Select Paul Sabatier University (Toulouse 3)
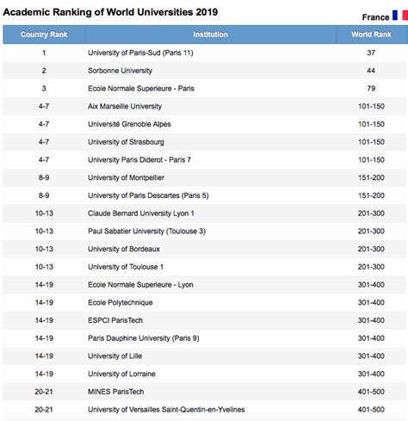 [x=147, y=231]
